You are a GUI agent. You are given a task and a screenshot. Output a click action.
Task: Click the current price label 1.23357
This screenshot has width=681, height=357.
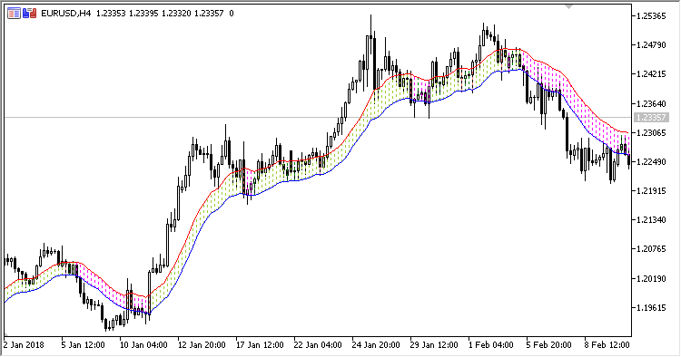pos(651,118)
